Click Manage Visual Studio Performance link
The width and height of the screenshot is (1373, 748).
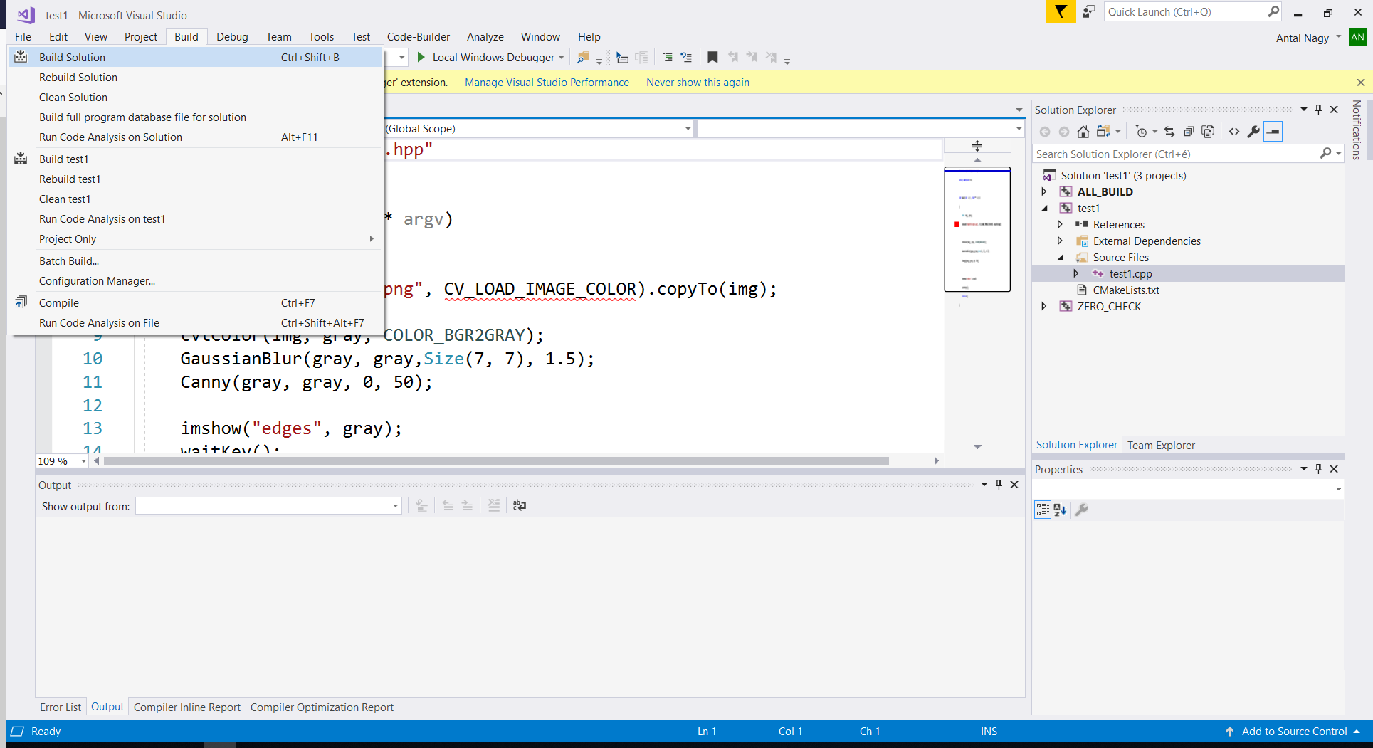point(547,83)
